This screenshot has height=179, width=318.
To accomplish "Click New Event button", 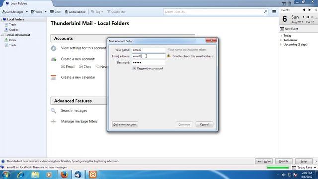I will (x=289, y=29).
